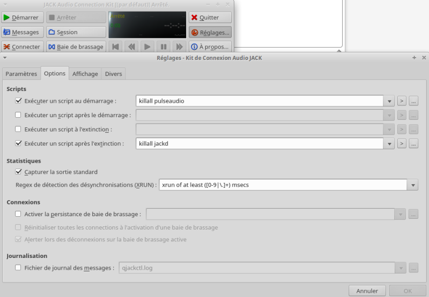The image size is (429, 297).
Task: Uncheck Exécuter un script après l'extinction
Action: tap(18, 143)
